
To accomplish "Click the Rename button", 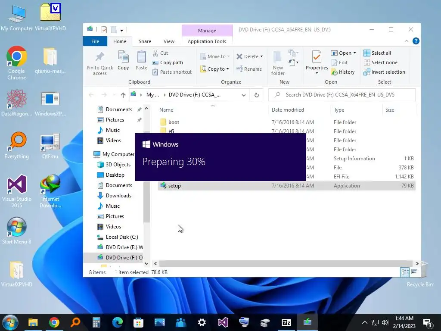I will [x=249, y=69].
